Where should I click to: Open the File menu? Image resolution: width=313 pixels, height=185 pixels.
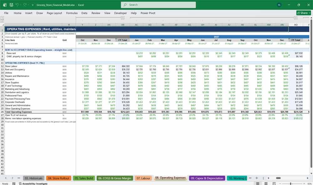pyautogui.click(x=6, y=13)
